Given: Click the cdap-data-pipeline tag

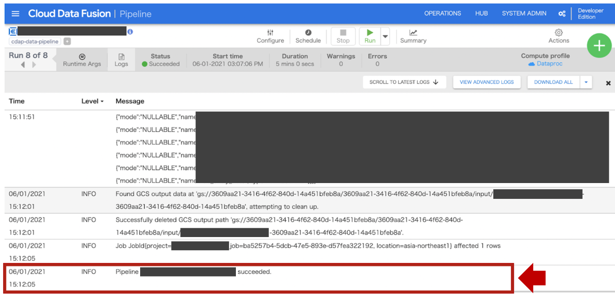Looking at the screenshot, I should 35,42.
